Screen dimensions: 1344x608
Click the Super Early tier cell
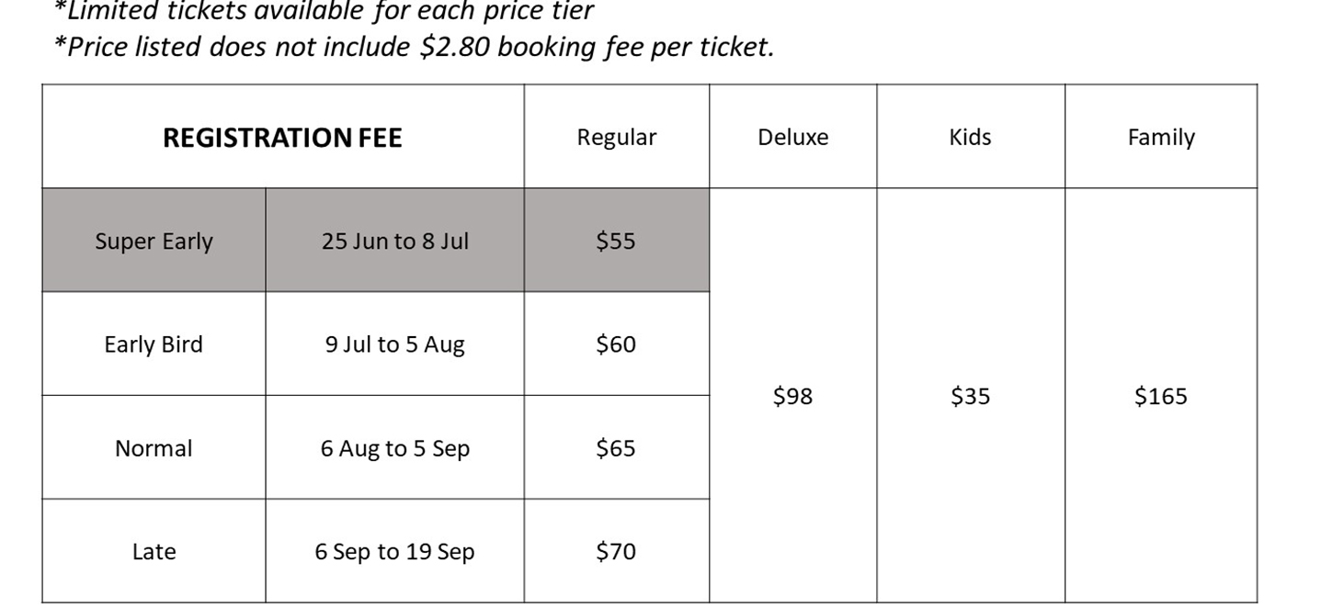154,241
